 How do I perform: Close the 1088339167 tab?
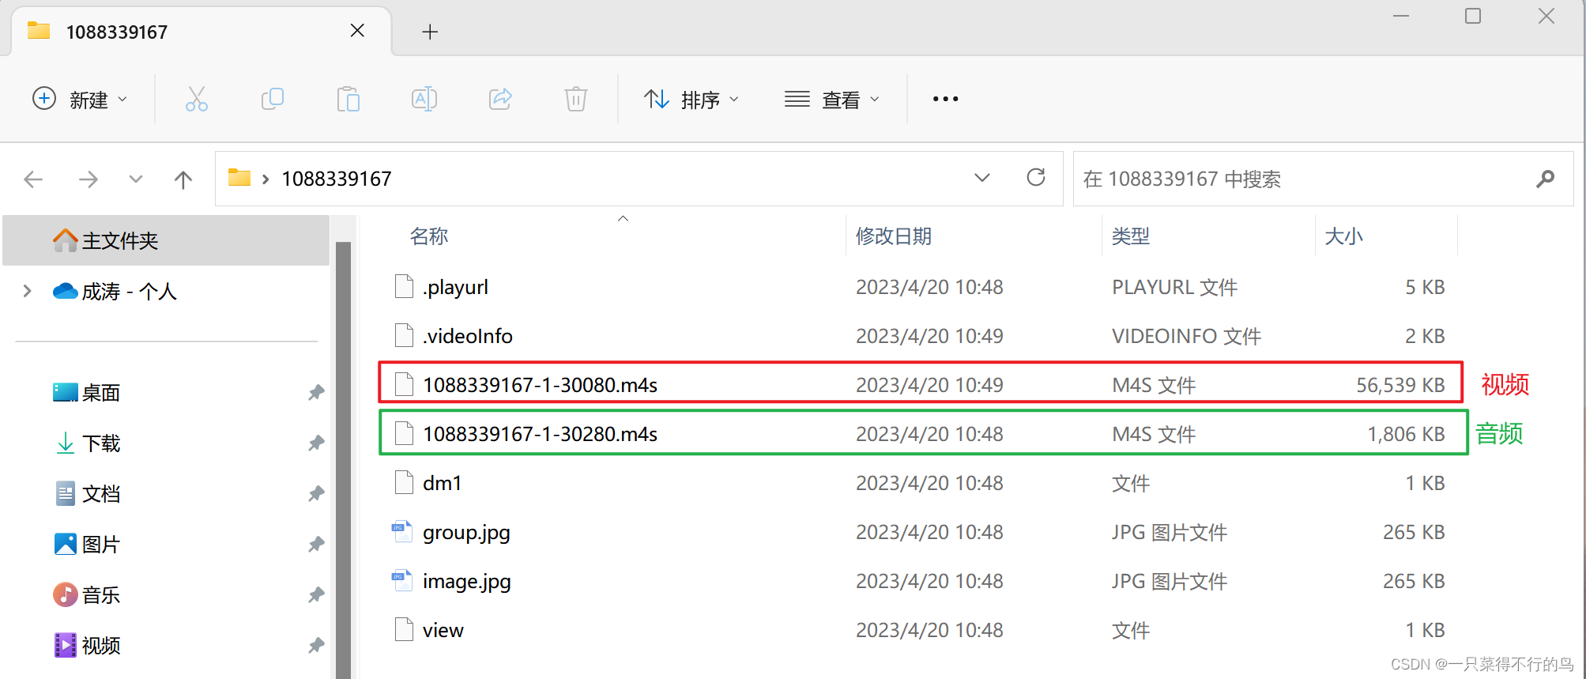357,31
